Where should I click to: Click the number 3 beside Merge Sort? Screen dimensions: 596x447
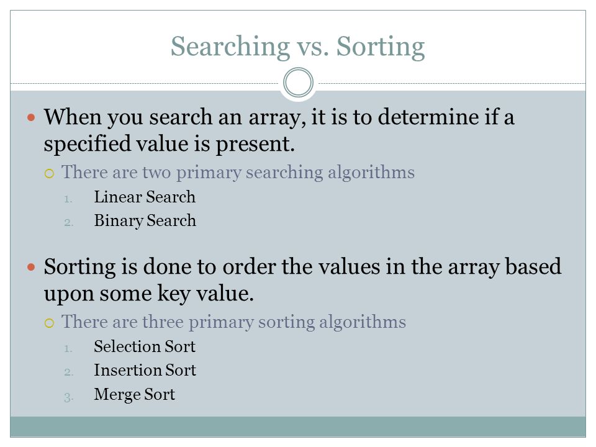coord(69,397)
